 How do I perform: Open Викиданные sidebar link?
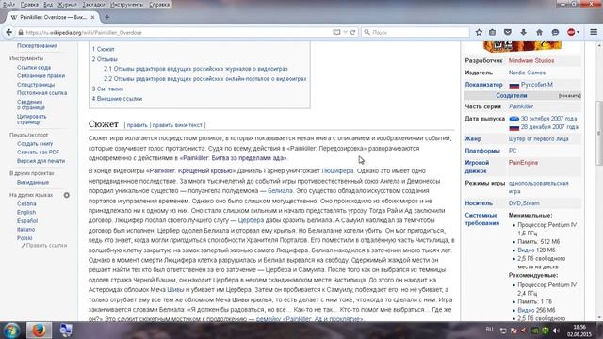(x=33, y=182)
